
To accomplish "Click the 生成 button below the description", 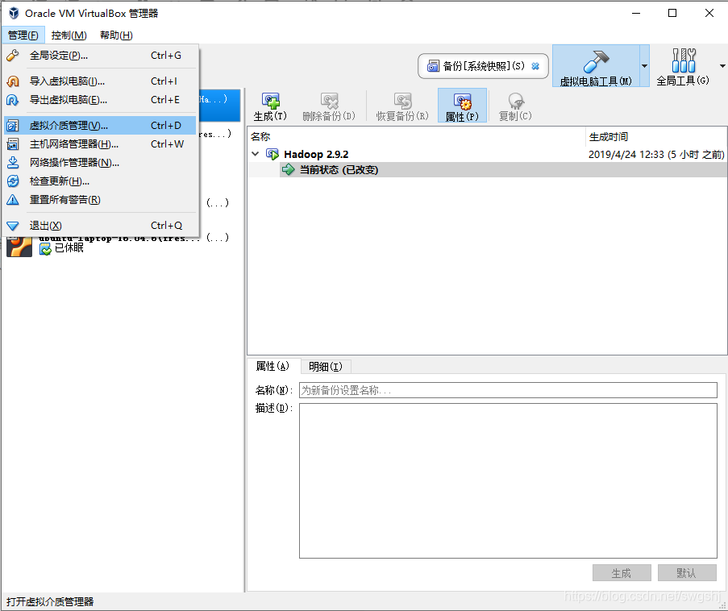I will [x=622, y=573].
